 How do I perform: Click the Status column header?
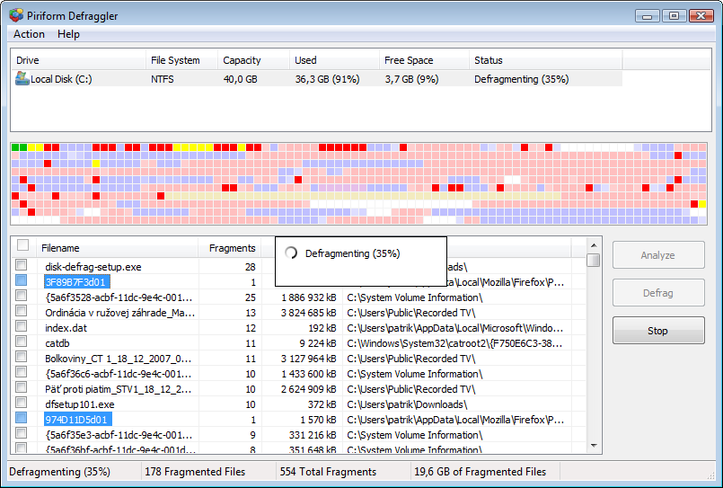tap(546, 60)
